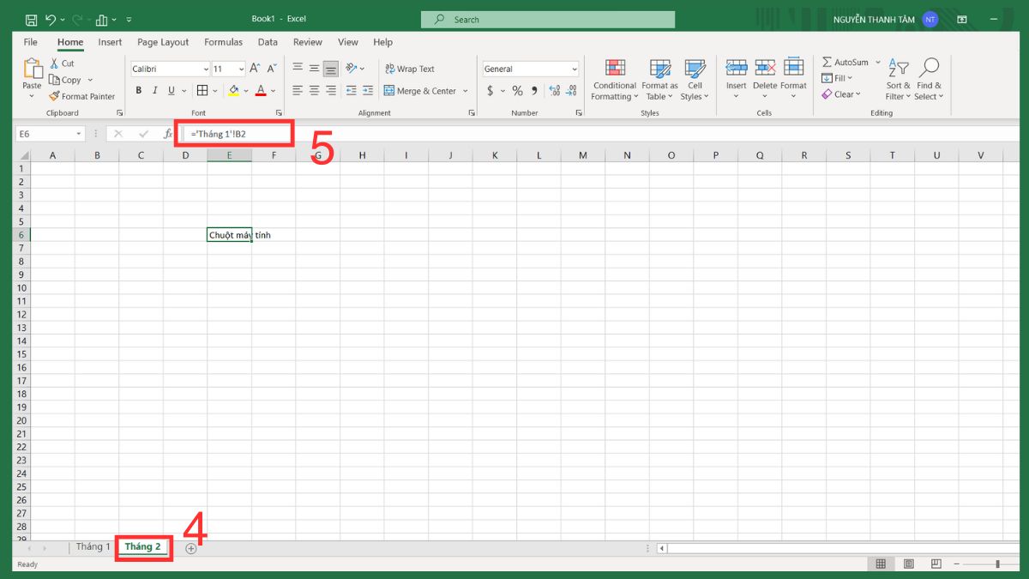
Task: Open Conditional Formatting menu
Action: pos(615,81)
